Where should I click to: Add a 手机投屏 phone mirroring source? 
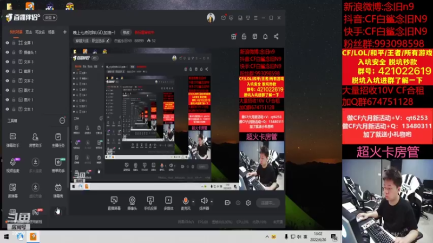pyautogui.click(x=150, y=204)
